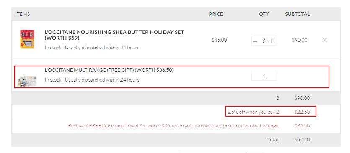Image resolution: width=350 pixels, height=153 pixels.
Task: Select the free gift quantity field showing 1
Action: pyautogui.click(x=264, y=76)
